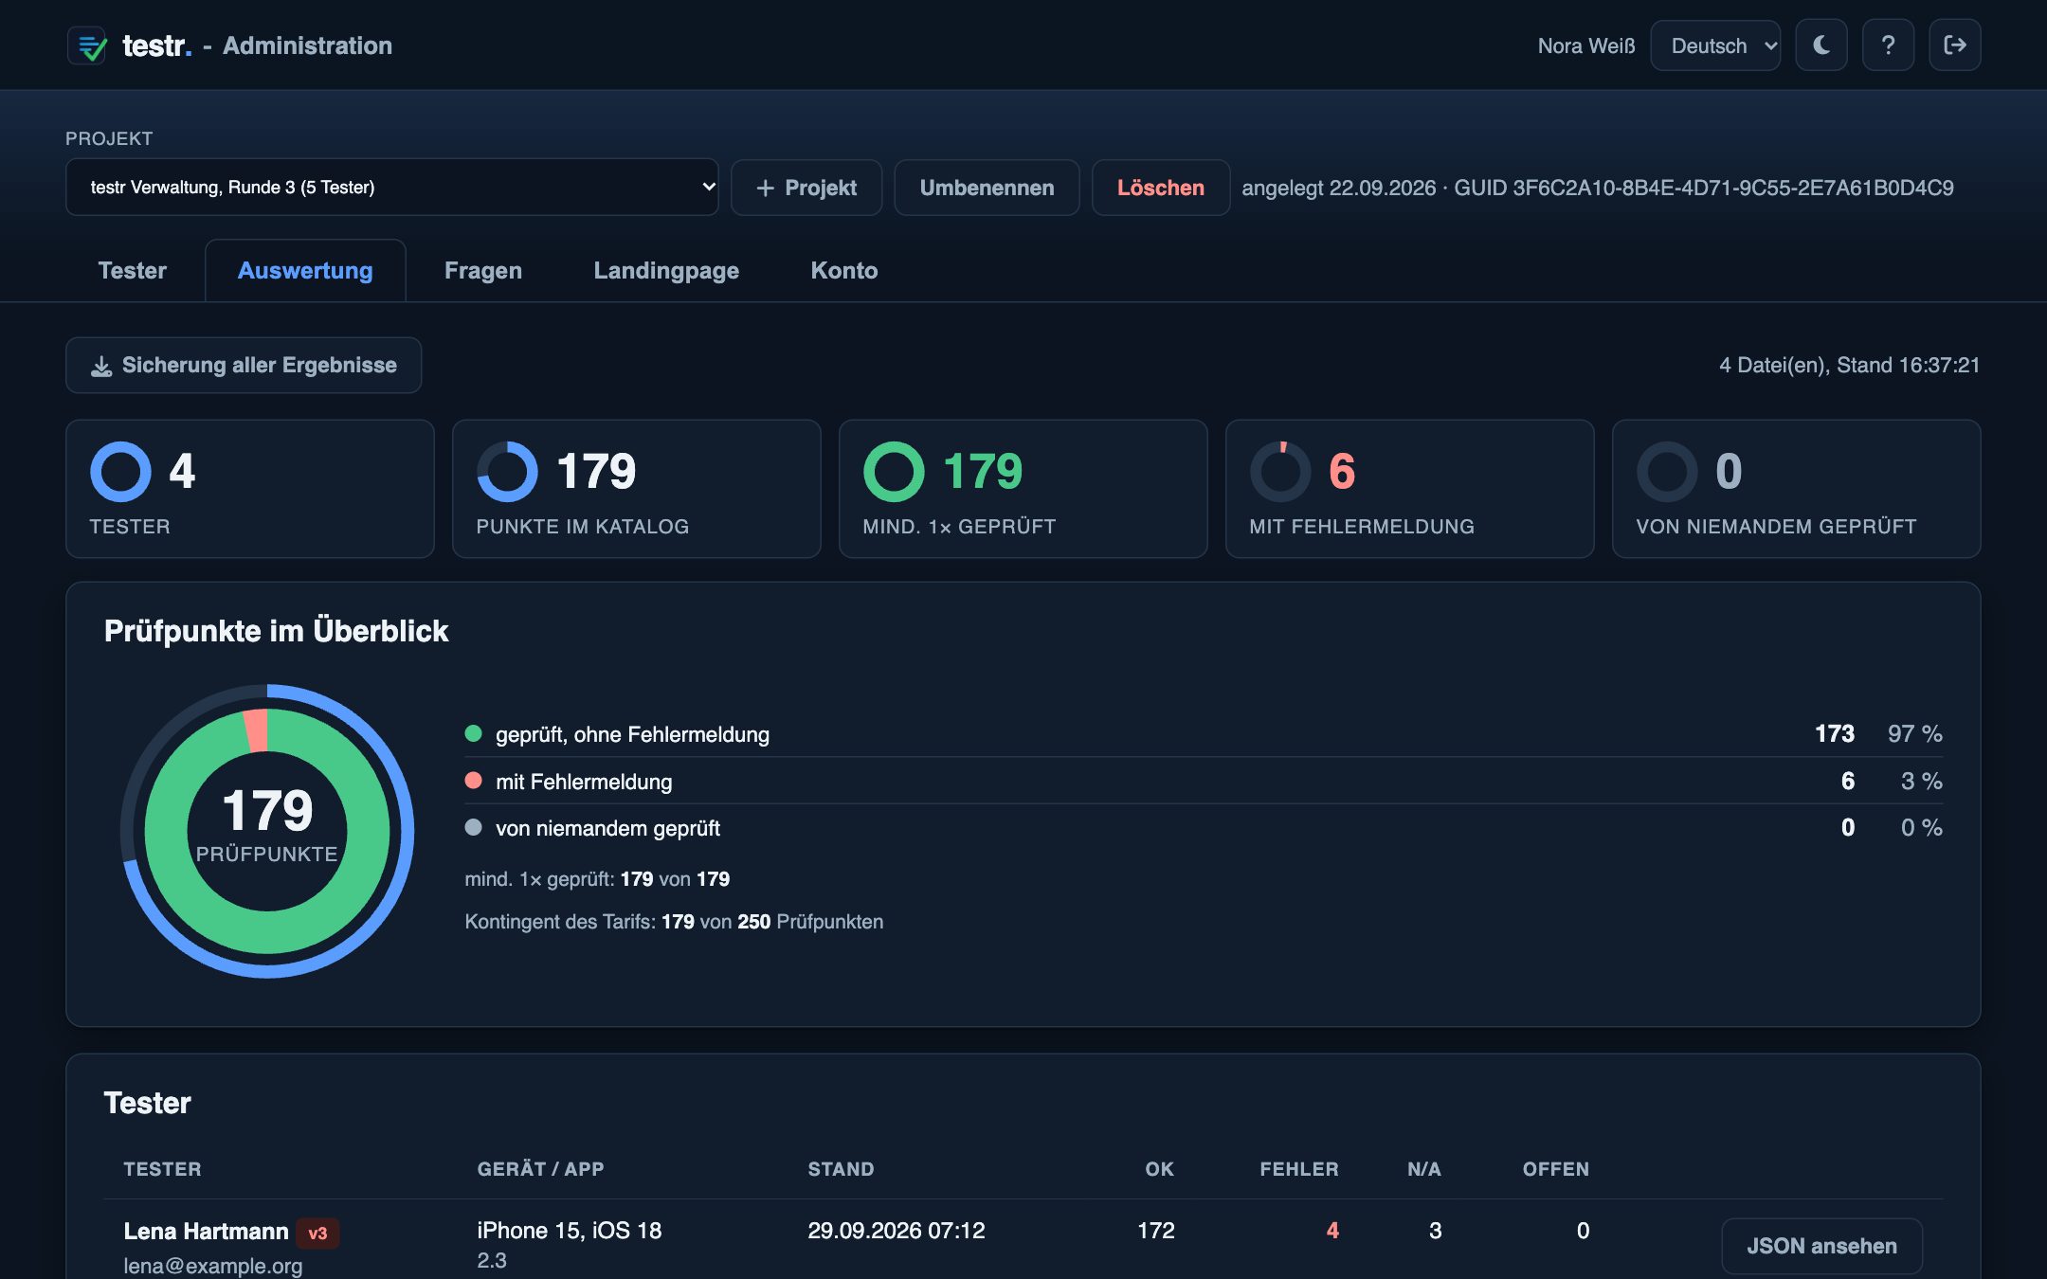Open help via question mark icon
This screenshot has width=2047, height=1279.
(x=1888, y=45)
